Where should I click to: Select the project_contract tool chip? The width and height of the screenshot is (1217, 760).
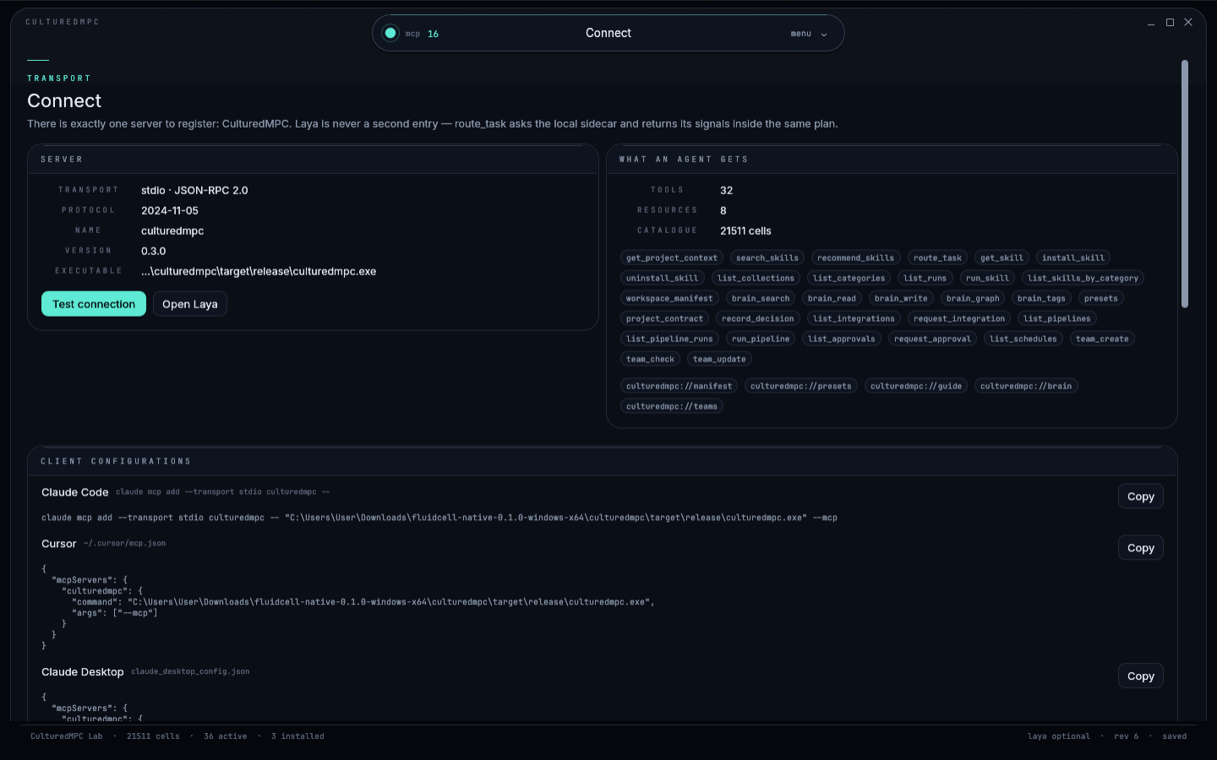[x=664, y=318]
